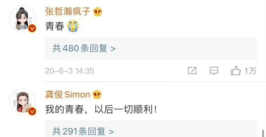Click the timestamp 20-6-3 14:35
266x137 pixels.
click(x=70, y=71)
